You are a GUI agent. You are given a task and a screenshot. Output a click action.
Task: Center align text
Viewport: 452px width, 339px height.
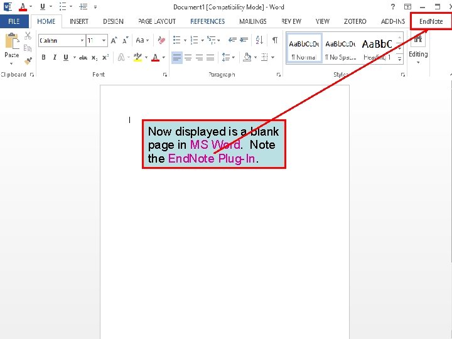pos(188,58)
